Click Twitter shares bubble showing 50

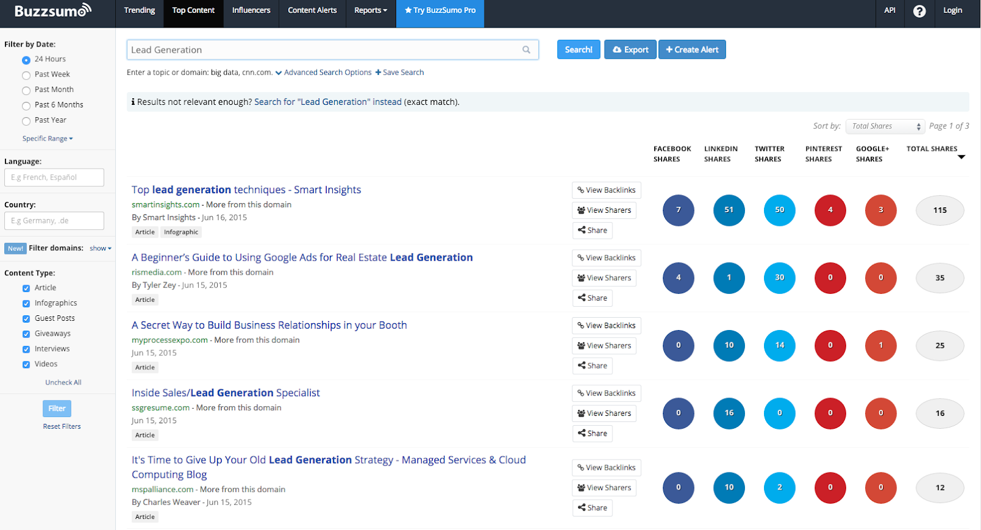click(x=779, y=210)
